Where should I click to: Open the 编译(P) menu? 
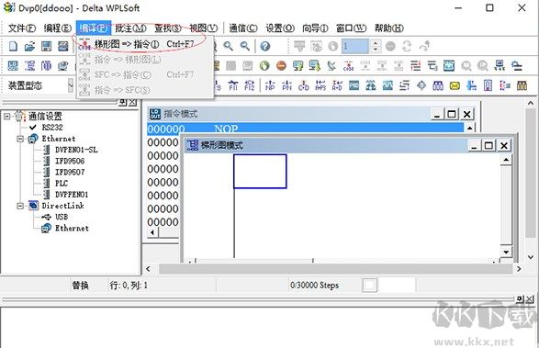tap(93, 28)
